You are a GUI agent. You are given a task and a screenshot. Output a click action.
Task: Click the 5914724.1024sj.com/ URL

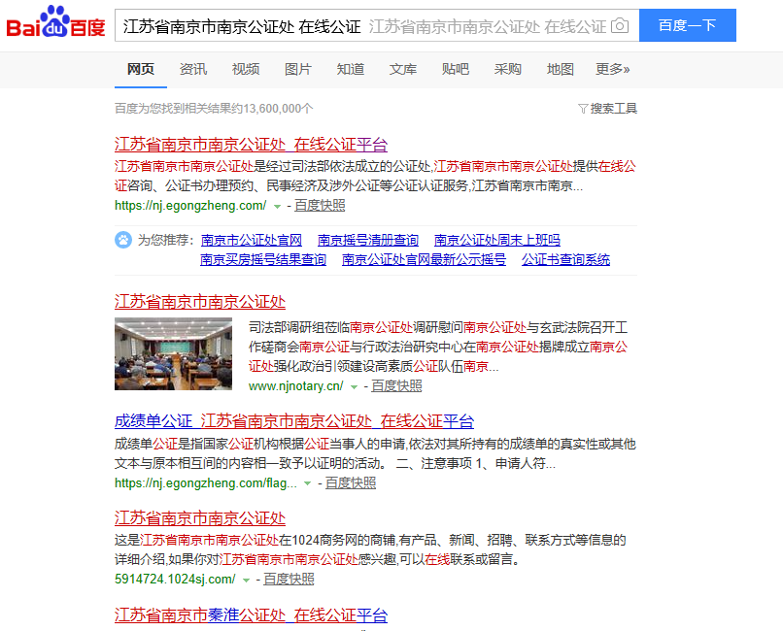pos(175,580)
